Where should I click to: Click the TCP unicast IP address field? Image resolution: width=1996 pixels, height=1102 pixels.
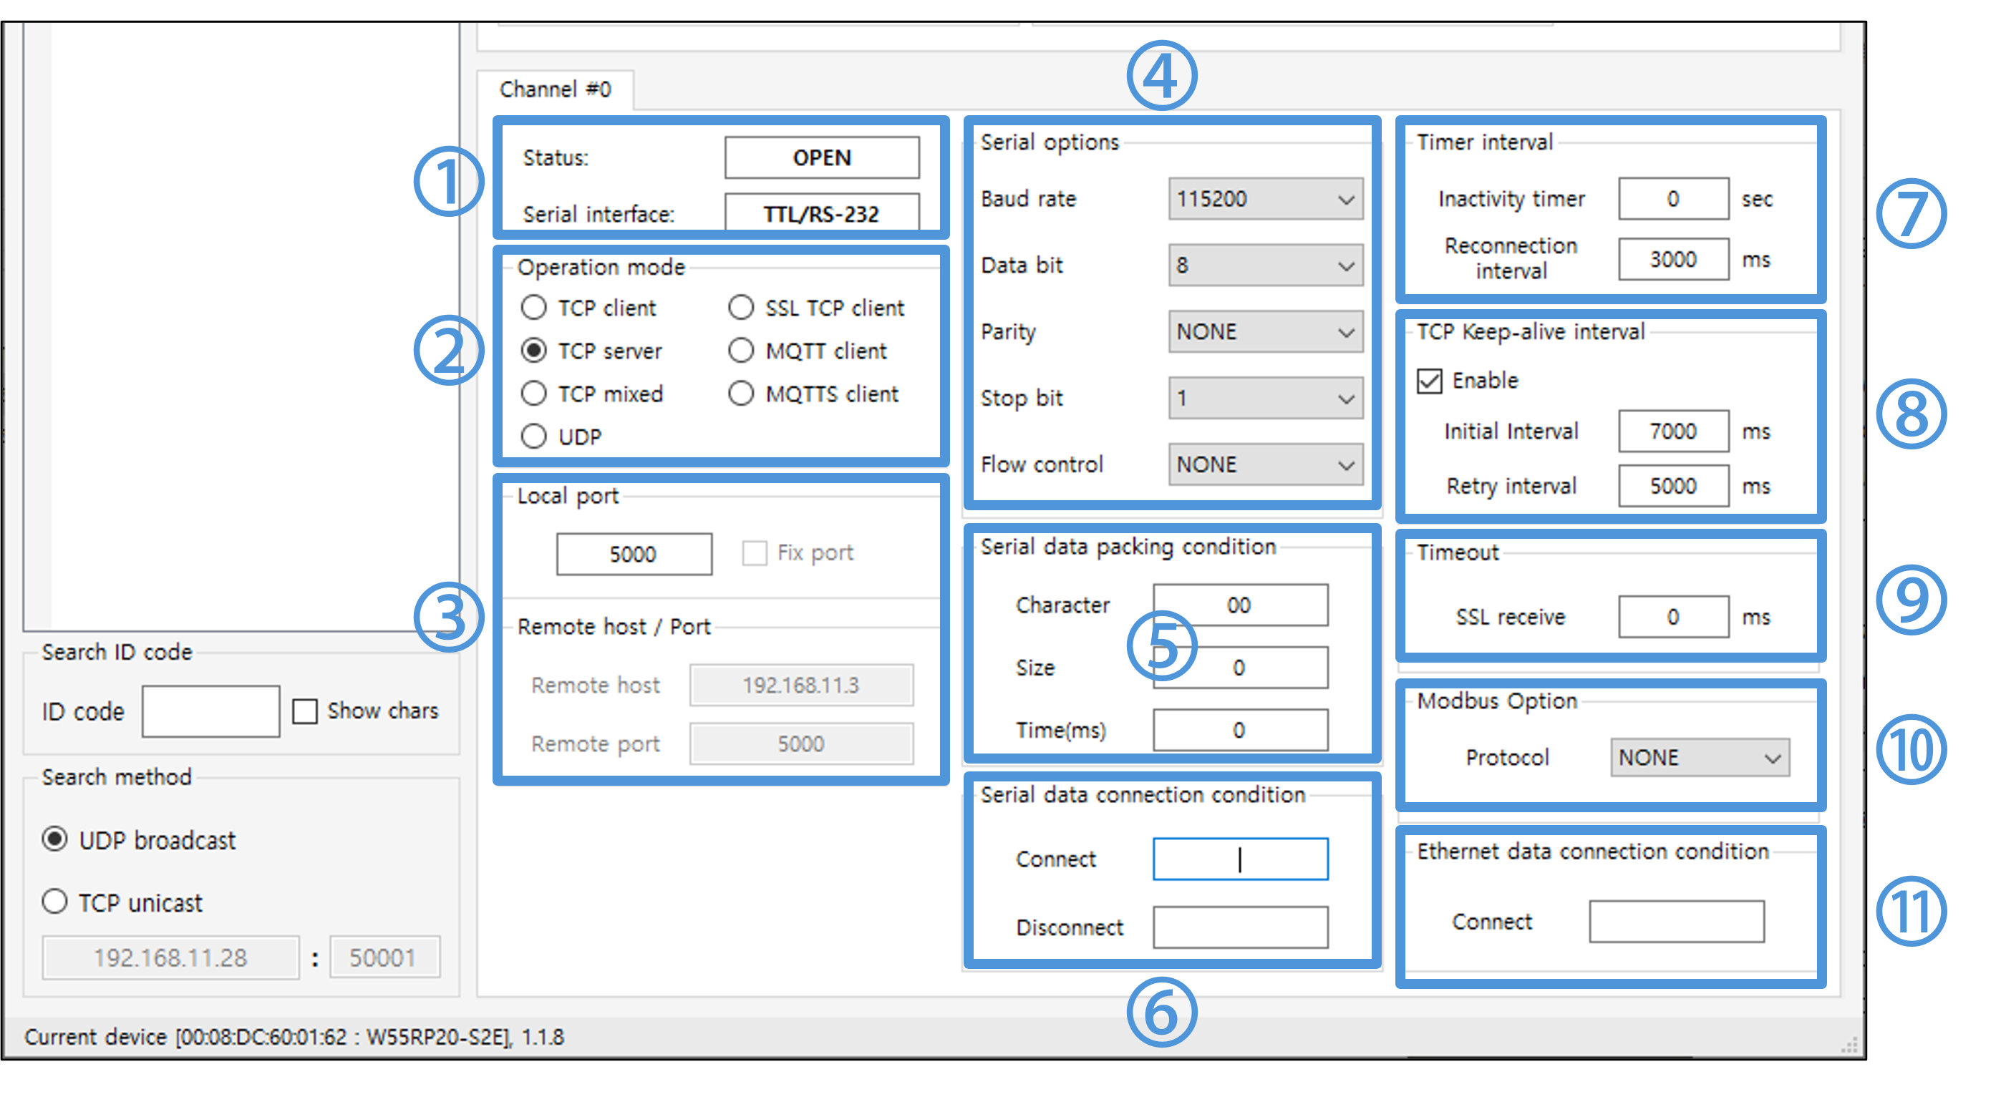point(170,958)
